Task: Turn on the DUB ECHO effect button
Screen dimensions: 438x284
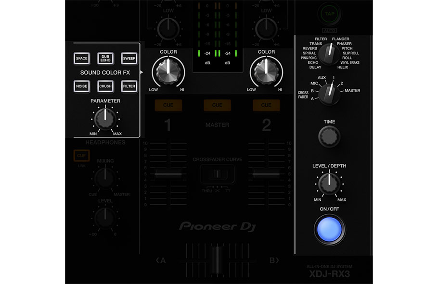Action: click(x=105, y=58)
